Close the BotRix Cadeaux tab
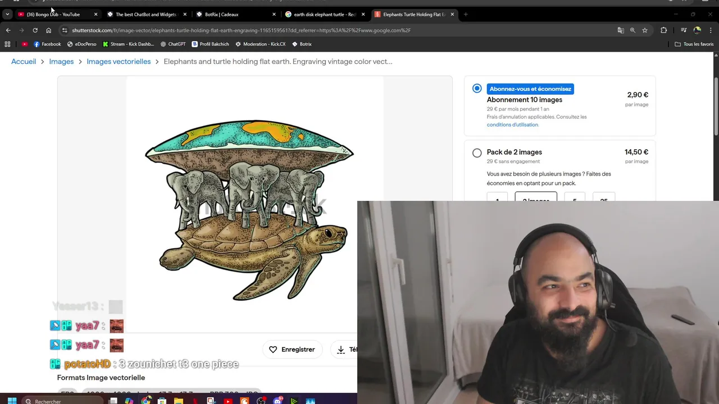This screenshot has width=719, height=404. pos(274,14)
